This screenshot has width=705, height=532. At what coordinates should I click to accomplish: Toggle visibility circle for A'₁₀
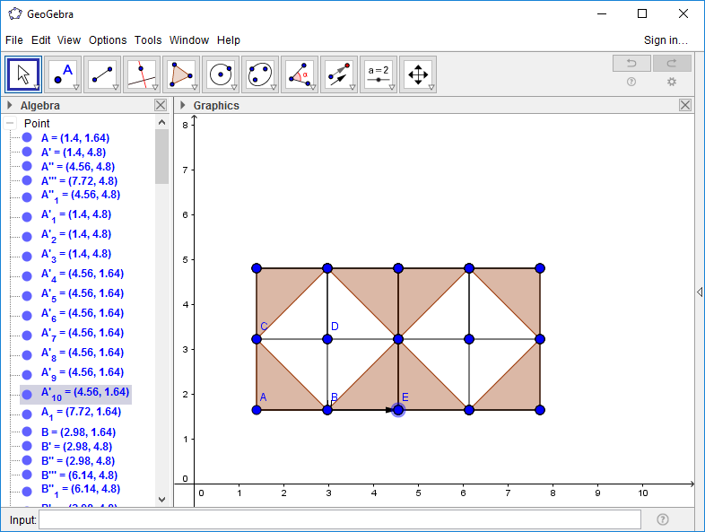click(27, 393)
